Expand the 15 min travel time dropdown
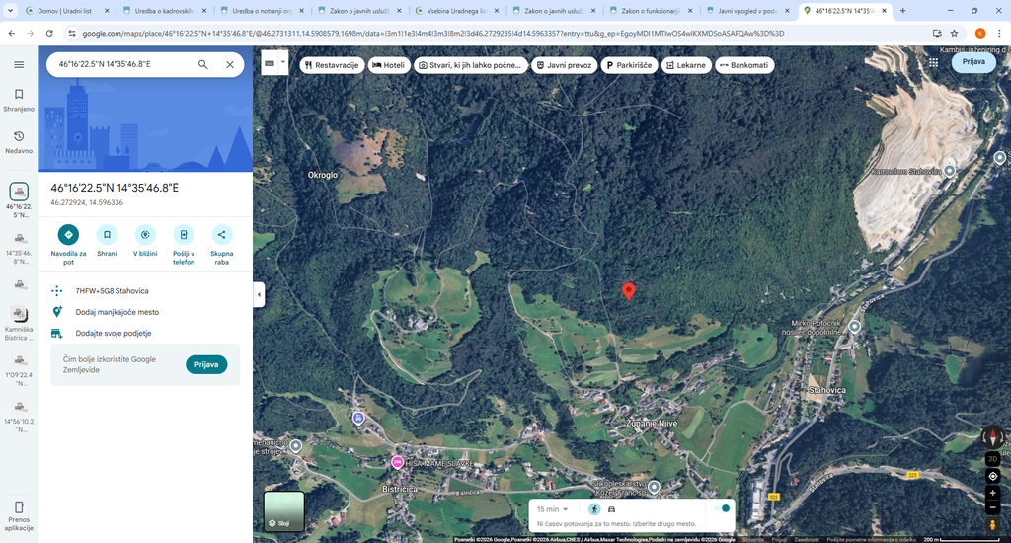This screenshot has height=543, width=1011. tap(552, 509)
